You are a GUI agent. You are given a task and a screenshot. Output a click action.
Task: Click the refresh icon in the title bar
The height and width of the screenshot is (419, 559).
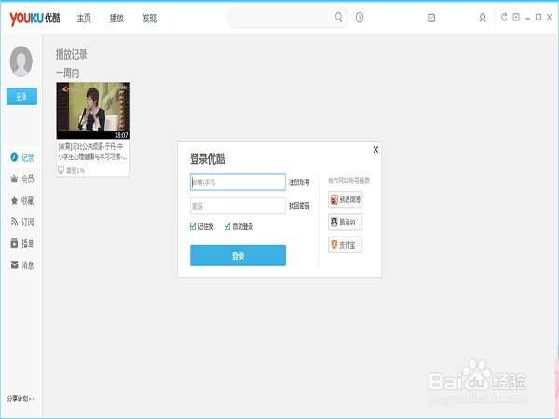(504, 17)
